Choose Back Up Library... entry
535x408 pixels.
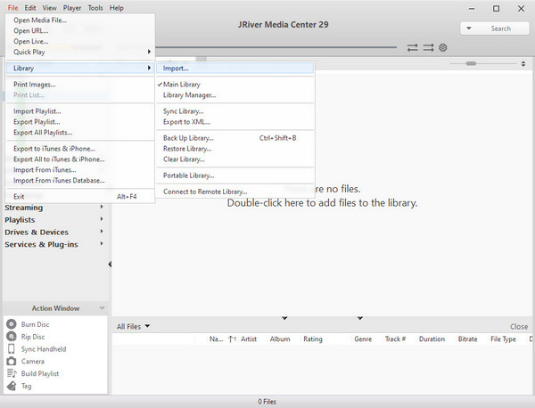235,138
